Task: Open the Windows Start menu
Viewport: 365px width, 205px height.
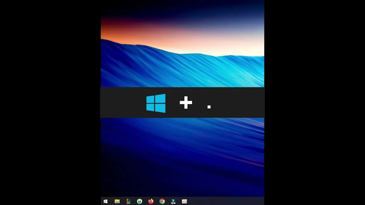Action: [106, 201]
